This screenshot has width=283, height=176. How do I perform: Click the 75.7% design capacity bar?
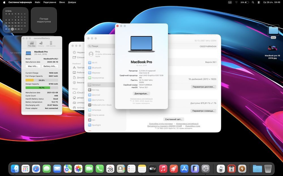42,88
